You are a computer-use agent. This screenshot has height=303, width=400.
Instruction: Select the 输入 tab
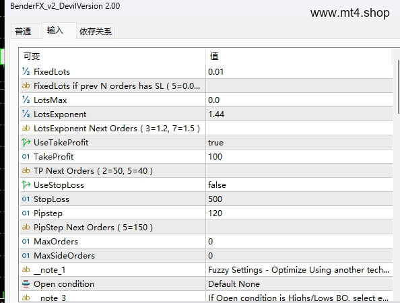point(55,30)
